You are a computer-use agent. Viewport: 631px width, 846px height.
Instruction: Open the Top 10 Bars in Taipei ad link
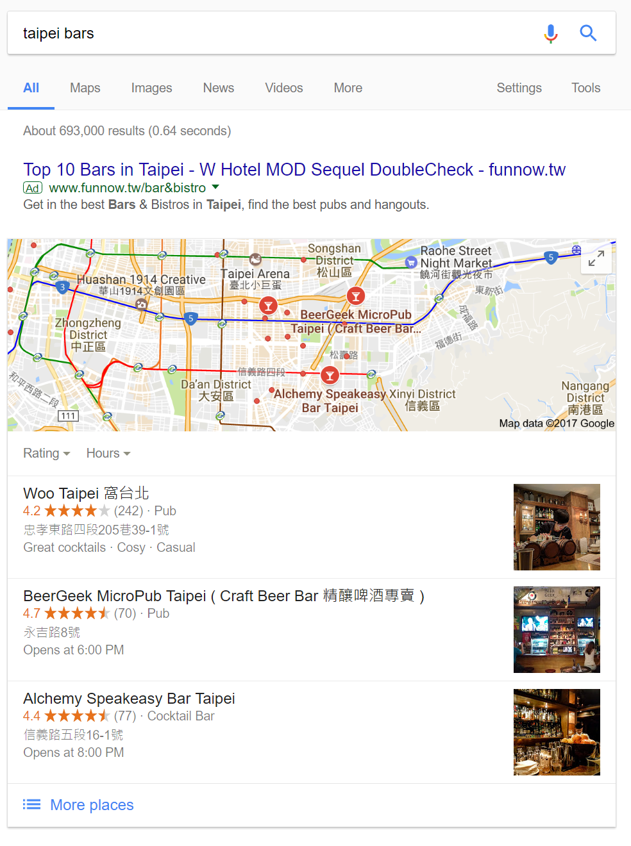pos(294,169)
